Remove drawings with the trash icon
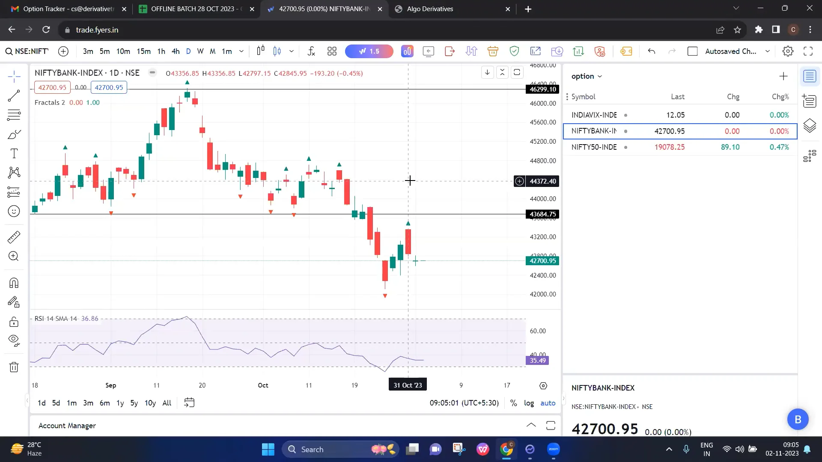 (x=14, y=367)
